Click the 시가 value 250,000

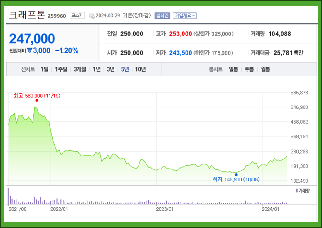point(132,53)
